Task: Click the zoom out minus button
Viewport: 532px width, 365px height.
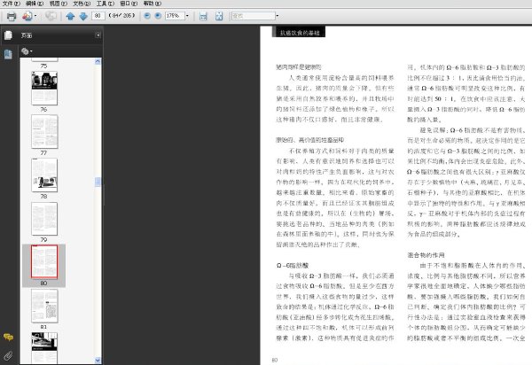Action: (147, 16)
